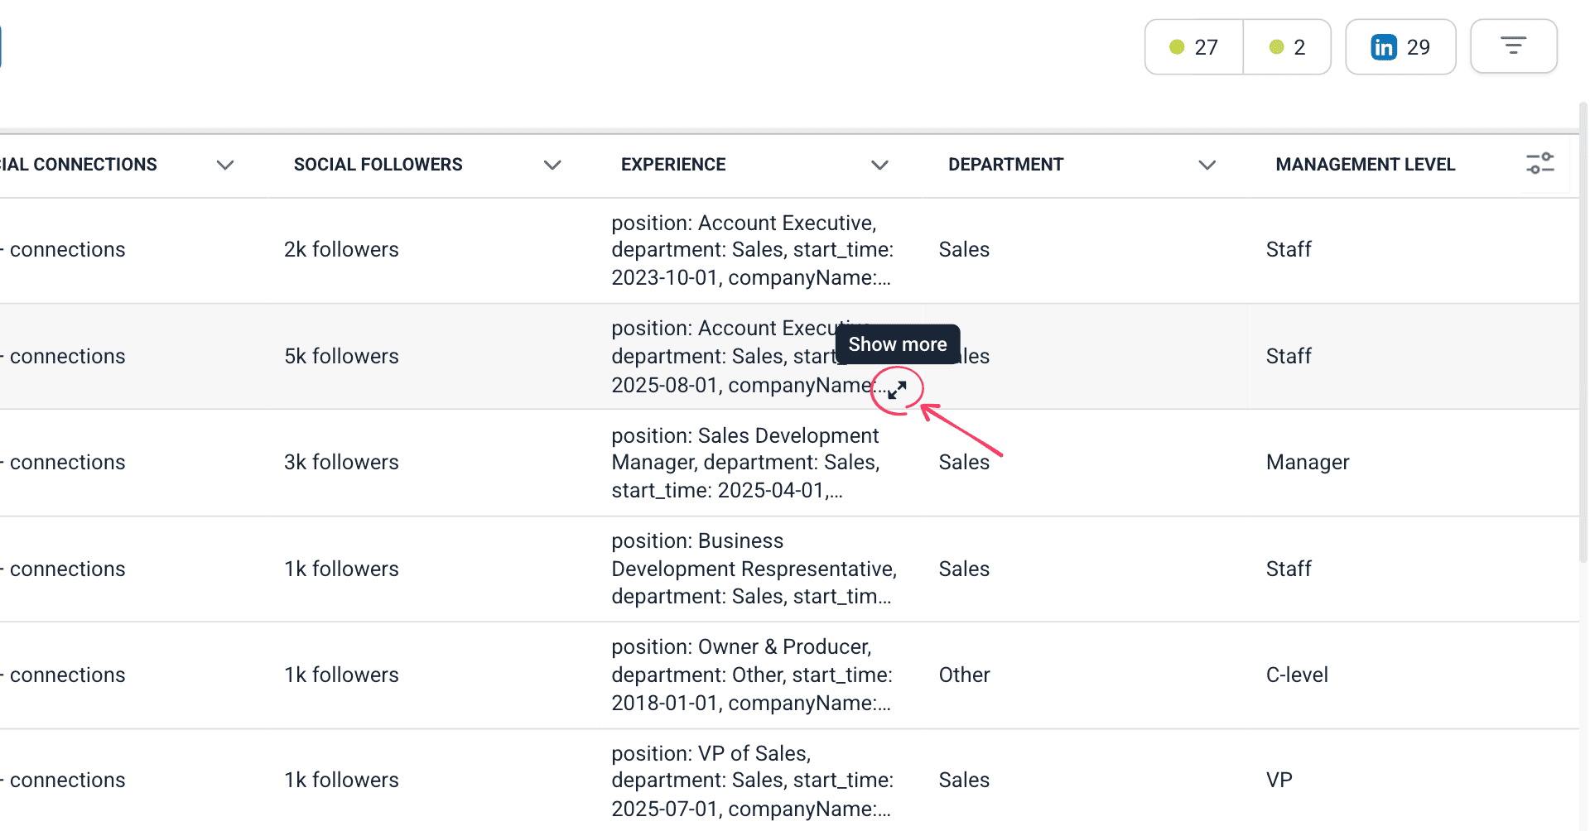Open the column settings sliders icon
Viewport: 1590px width, 831px height.
(1540, 163)
